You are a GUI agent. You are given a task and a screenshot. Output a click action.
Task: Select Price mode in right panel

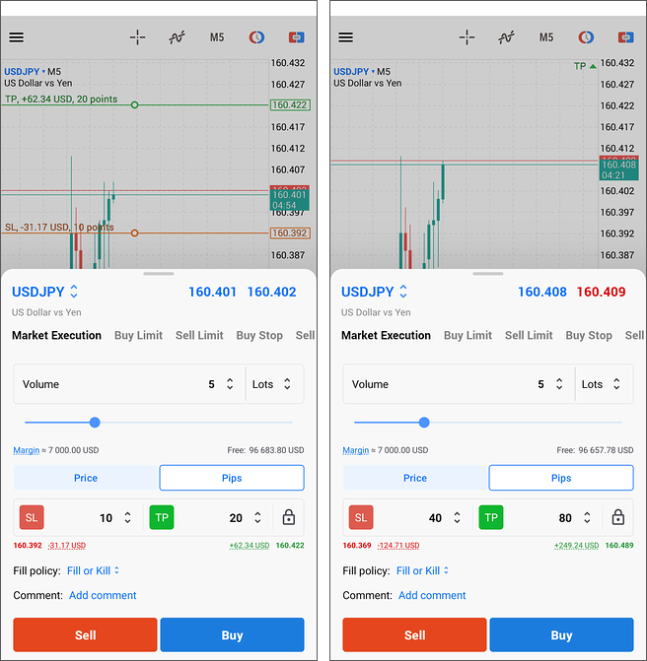[x=415, y=478]
